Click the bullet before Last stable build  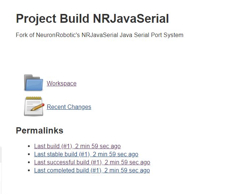[x=29, y=154]
